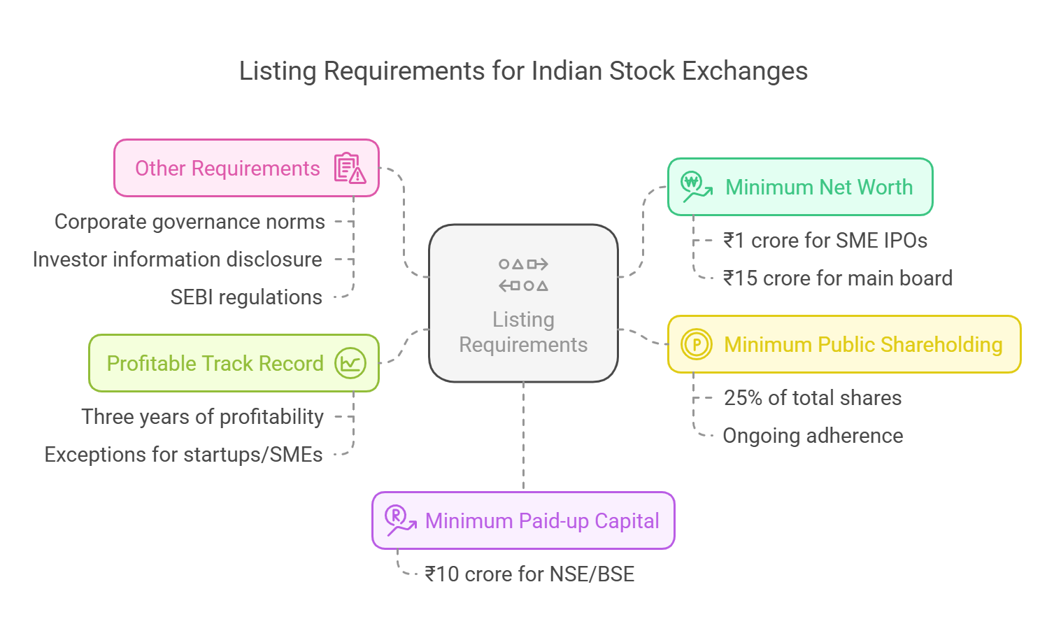Select the Corporate governance norms item
This screenshot has height=638, width=1047.
coord(190,222)
